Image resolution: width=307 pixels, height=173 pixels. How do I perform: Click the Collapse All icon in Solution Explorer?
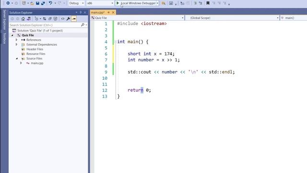coord(50,19)
